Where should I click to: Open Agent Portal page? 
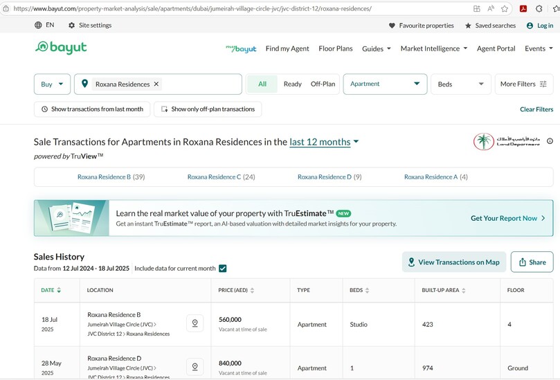[496, 48]
